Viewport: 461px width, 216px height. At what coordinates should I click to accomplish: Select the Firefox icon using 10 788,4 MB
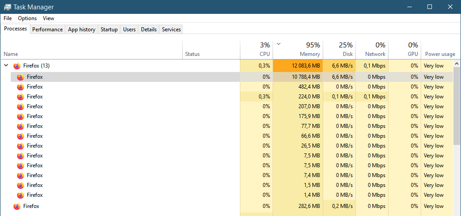pos(20,77)
